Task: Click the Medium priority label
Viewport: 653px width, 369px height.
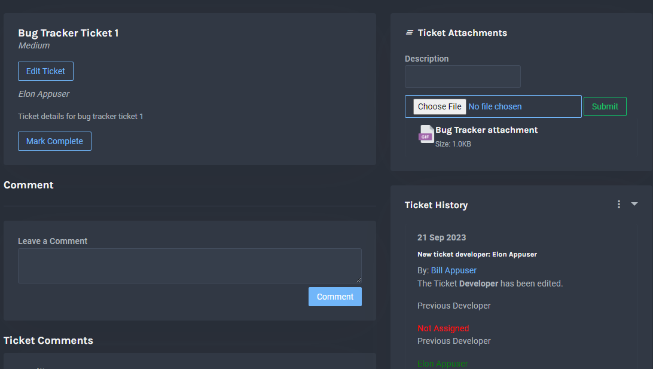Action: pos(34,45)
